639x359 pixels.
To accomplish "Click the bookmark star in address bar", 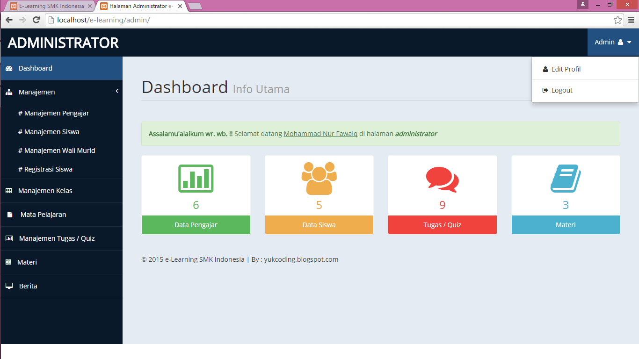I will coord(617,20).
